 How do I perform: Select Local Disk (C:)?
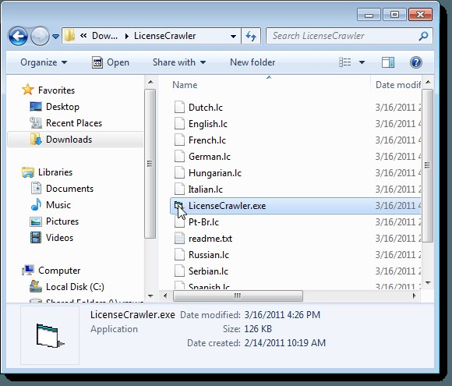(67, 287)
